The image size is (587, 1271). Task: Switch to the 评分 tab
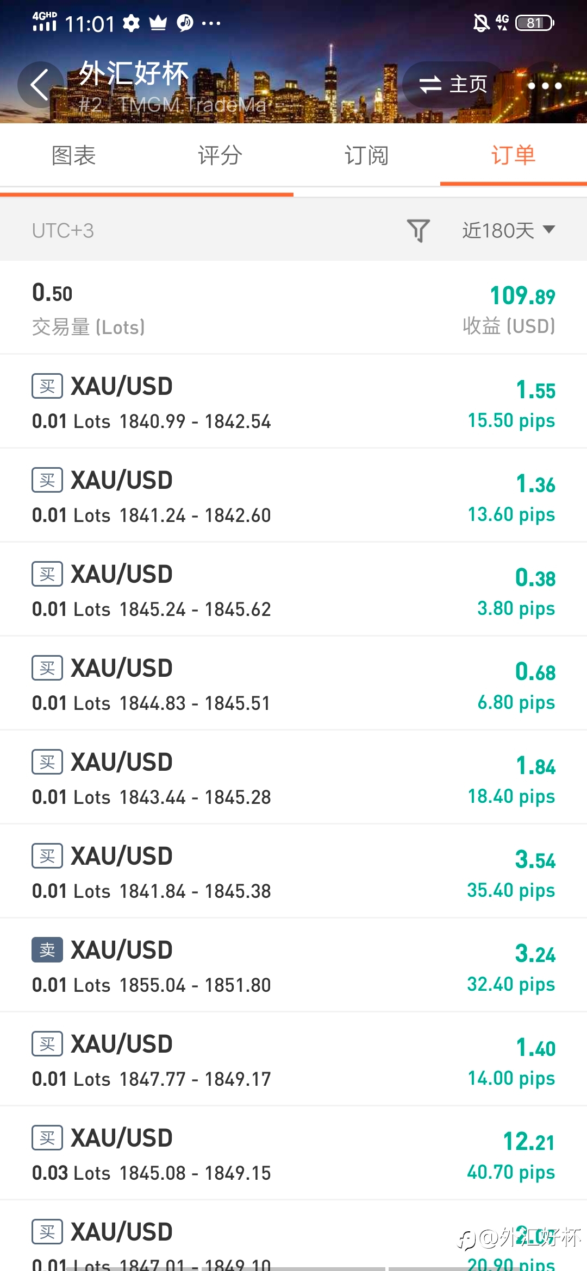point(220,155)
